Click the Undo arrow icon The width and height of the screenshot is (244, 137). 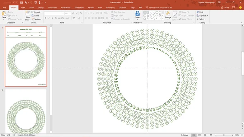(x=26, y=3)
